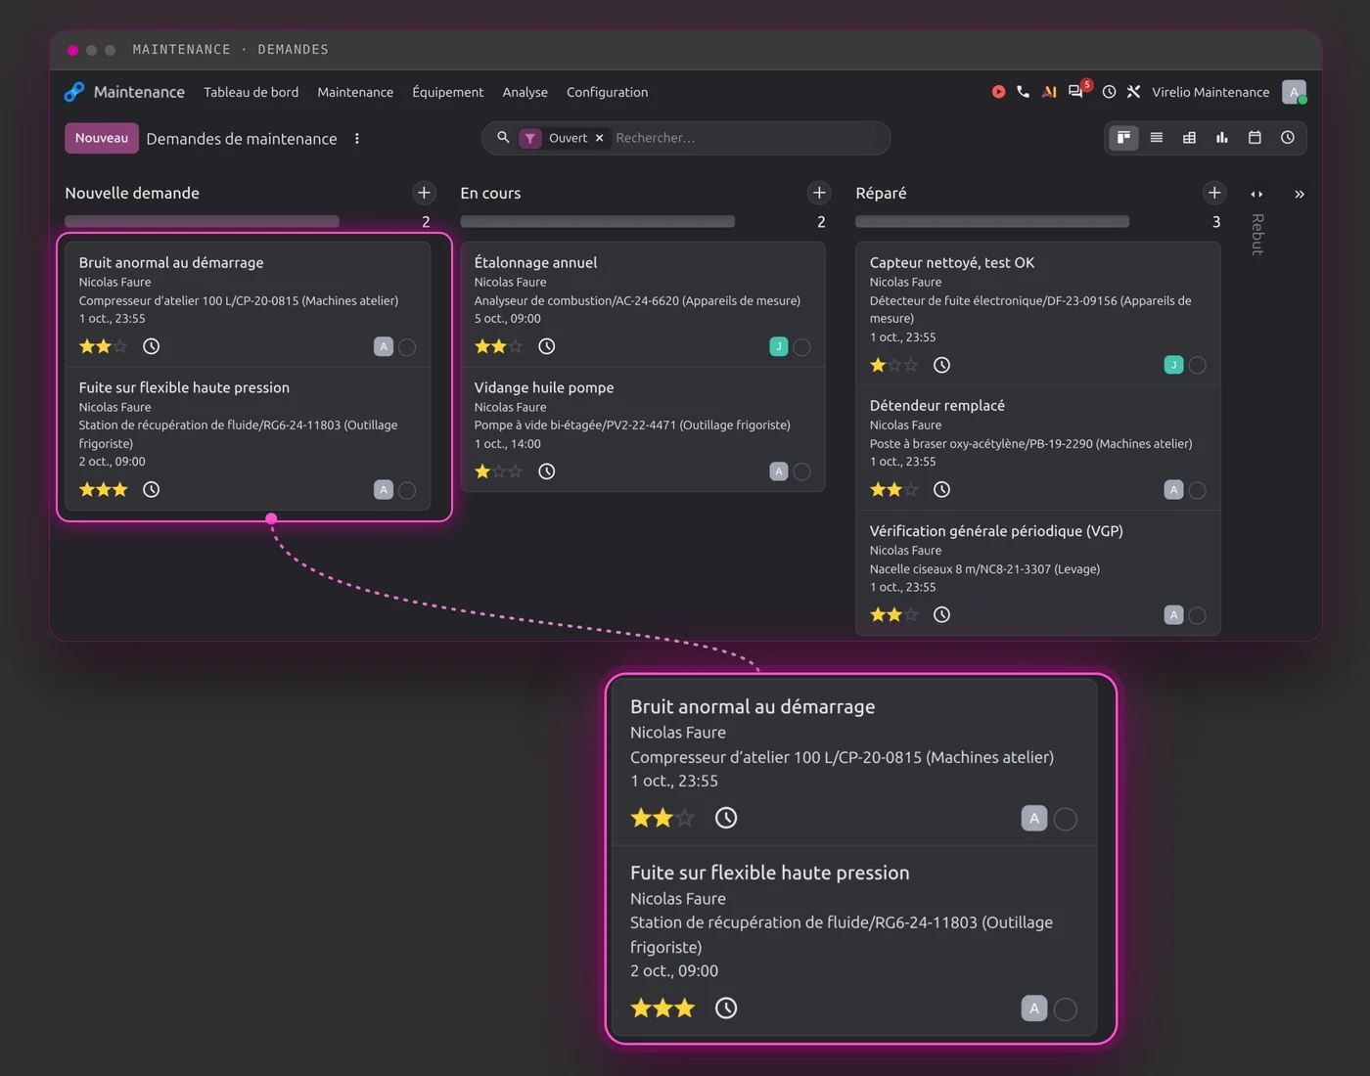Open activity clock on Vérification générale périodique card
1370x1076 pixels.
pos(941,614)
